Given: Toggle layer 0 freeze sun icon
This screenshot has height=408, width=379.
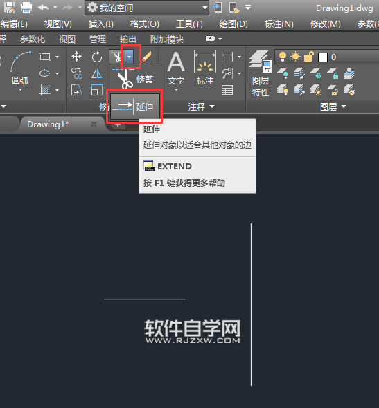Looking at the screenshot, I should (295, 57).
